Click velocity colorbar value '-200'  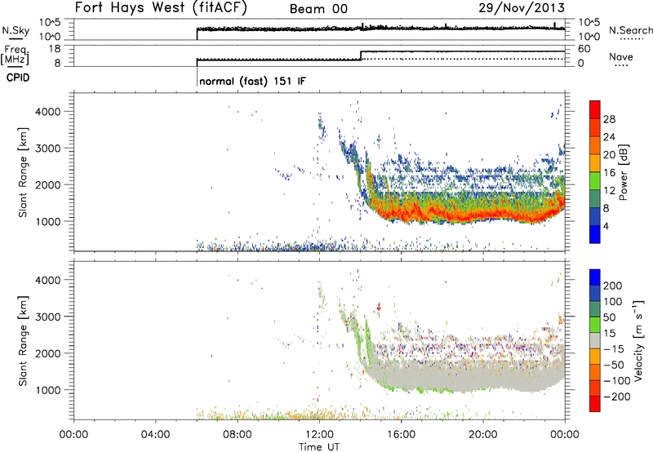(x=617, y=397)
